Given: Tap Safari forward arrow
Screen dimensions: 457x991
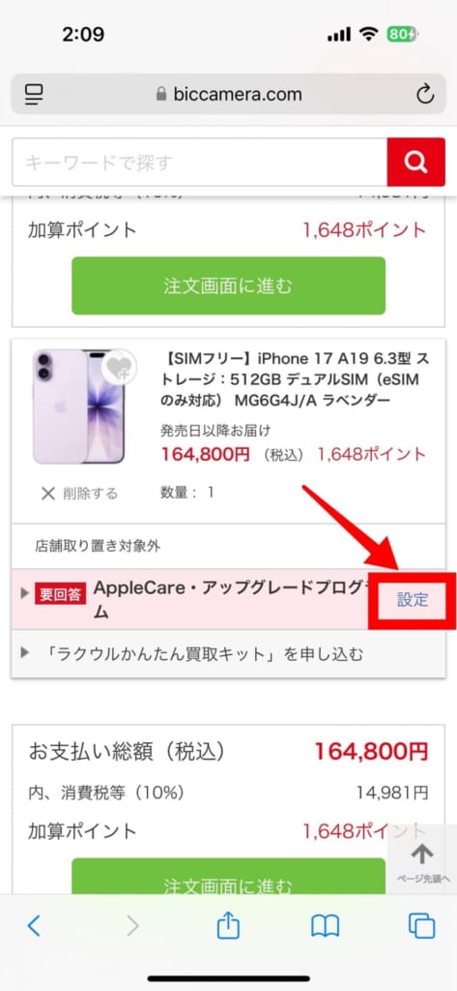Looking at the screenshot, I should point(132,926).
